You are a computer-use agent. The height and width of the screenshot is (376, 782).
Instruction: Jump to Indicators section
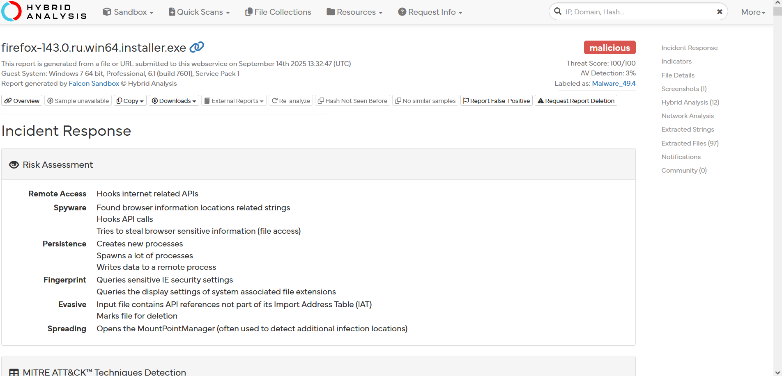[x=676, y=61]
